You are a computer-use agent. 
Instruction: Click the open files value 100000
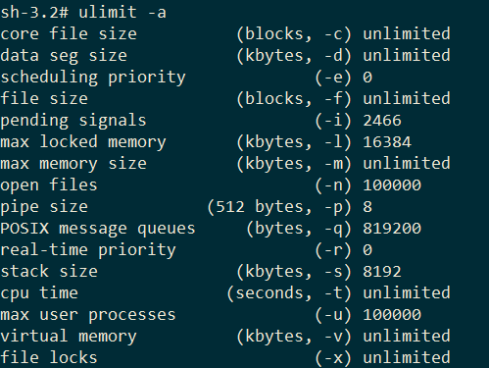click(x=392, y=185)
